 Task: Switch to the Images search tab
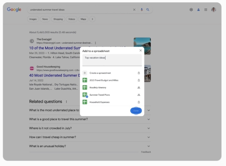(33, 19)
